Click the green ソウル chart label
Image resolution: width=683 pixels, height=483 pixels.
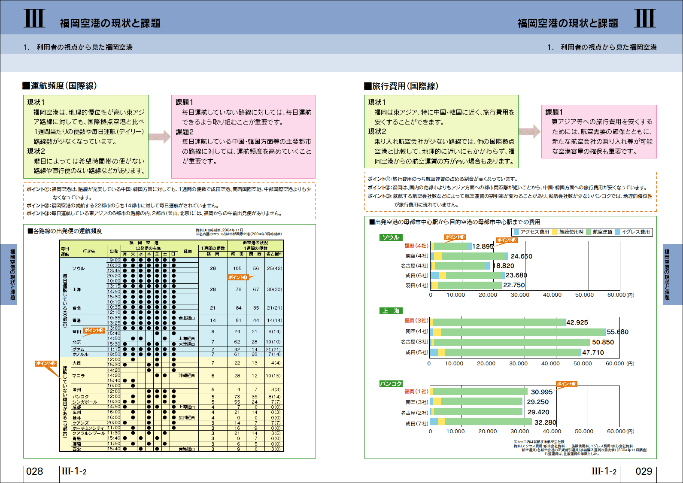click(391, 237)
